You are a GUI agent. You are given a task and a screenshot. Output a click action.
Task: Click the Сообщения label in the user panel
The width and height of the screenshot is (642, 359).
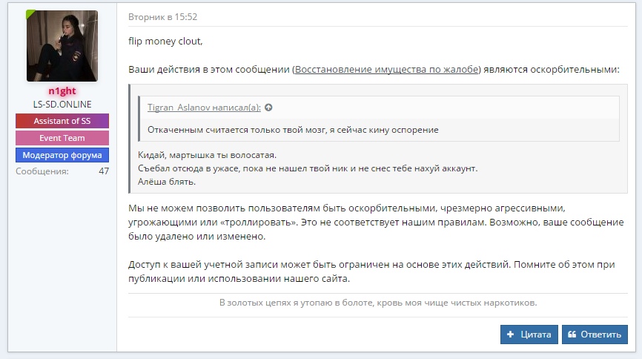pos(42,171)
